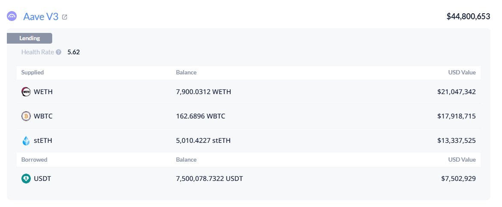The image size is (502, 207).
Task: Open the external link icon beside Aave V3
Action: [65, 17]
